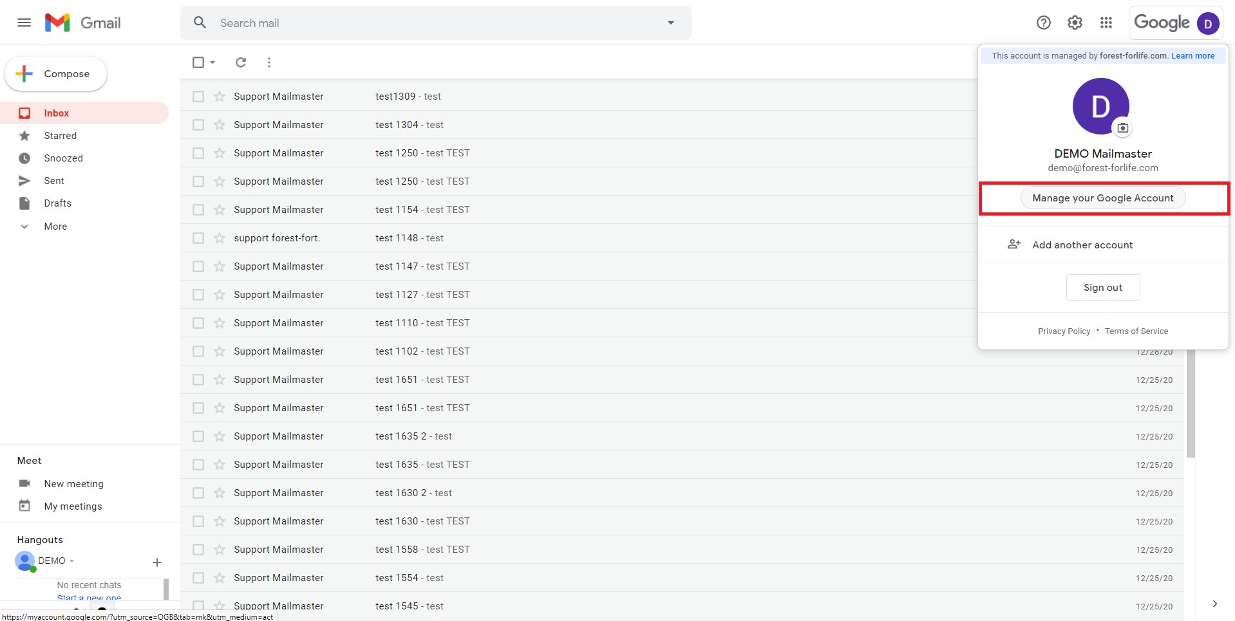Click the inbox vertical scrollbar

pos(1191,403)
